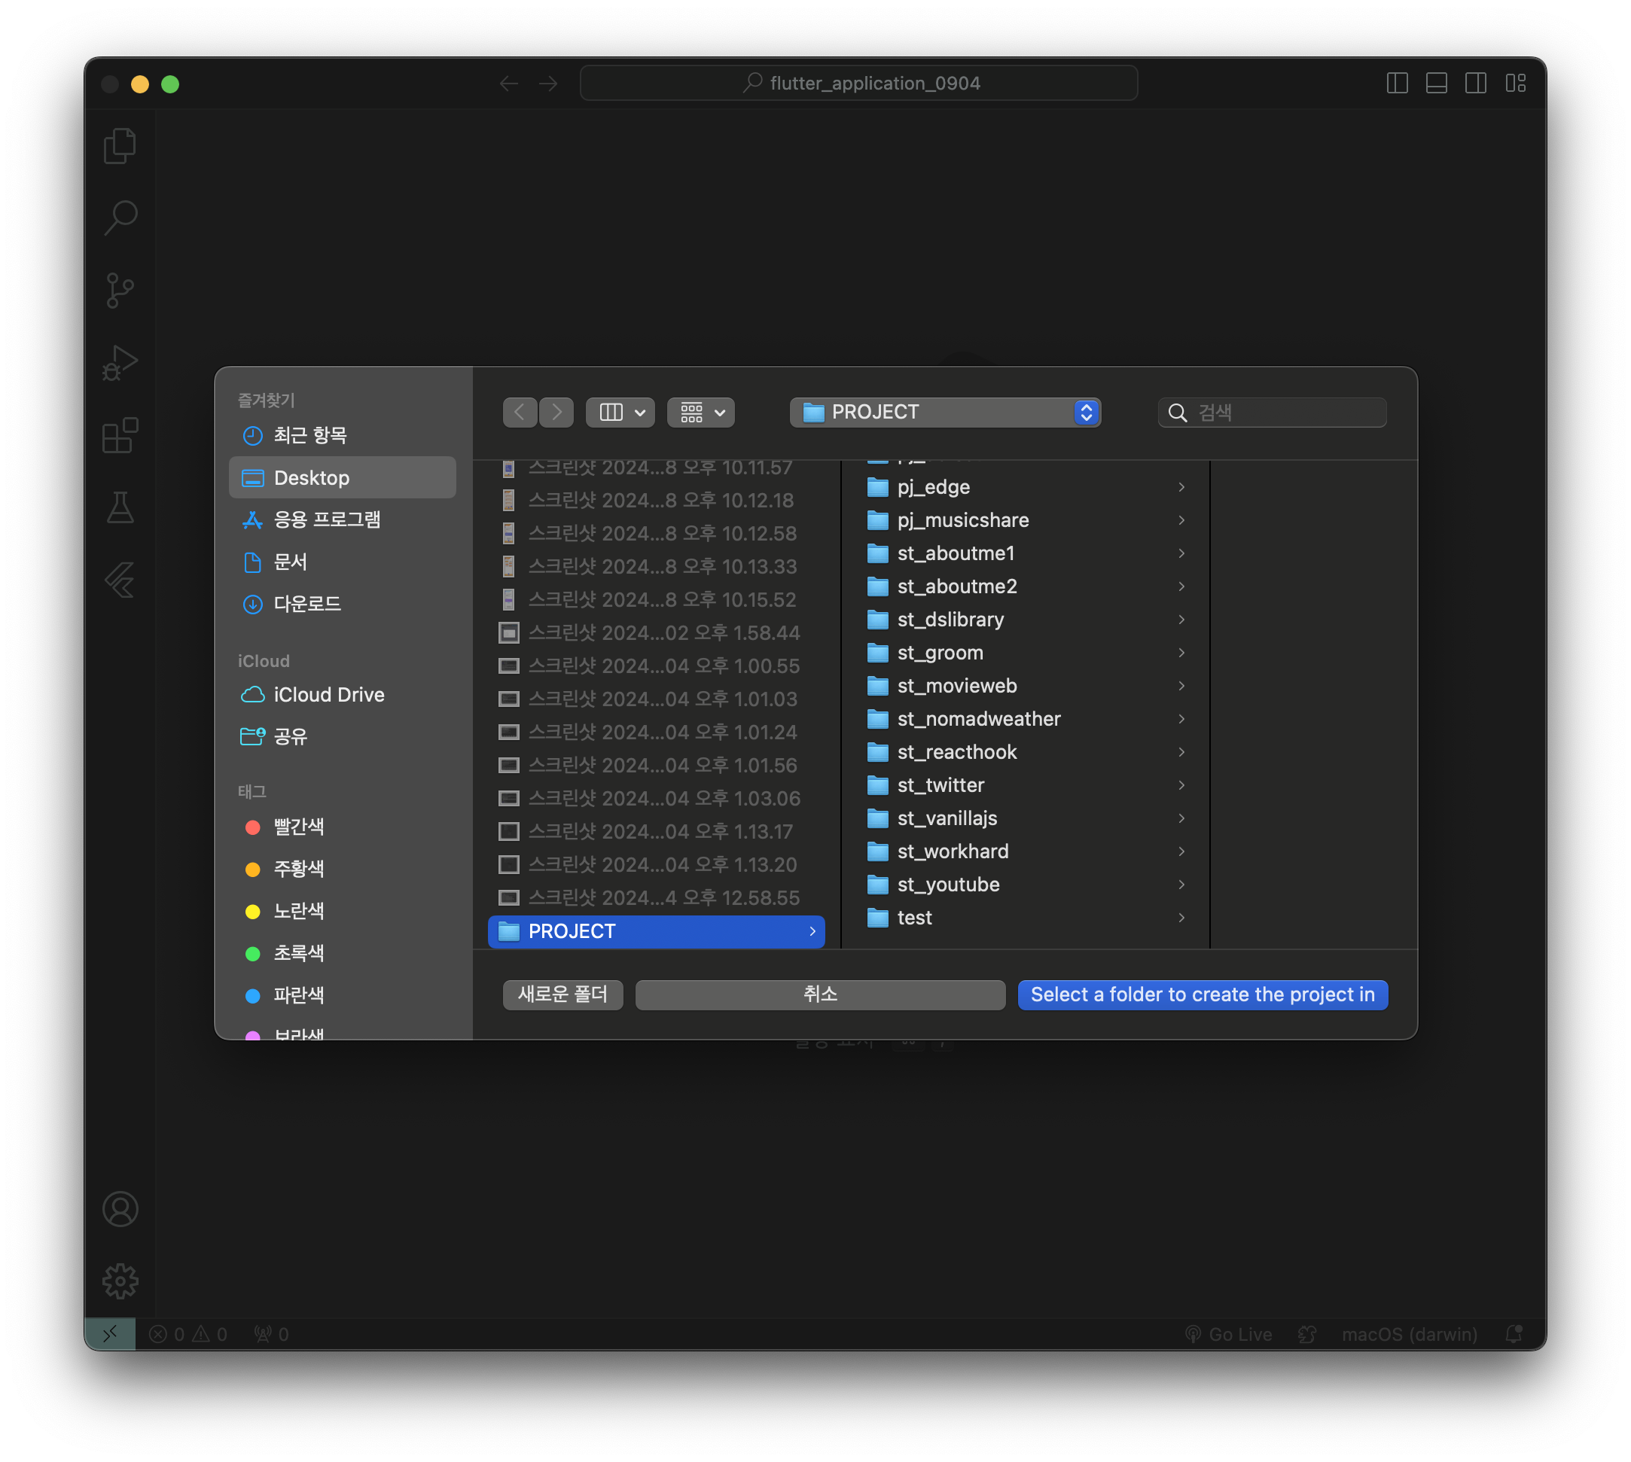Open the Testing flask icon

(120, 507)
